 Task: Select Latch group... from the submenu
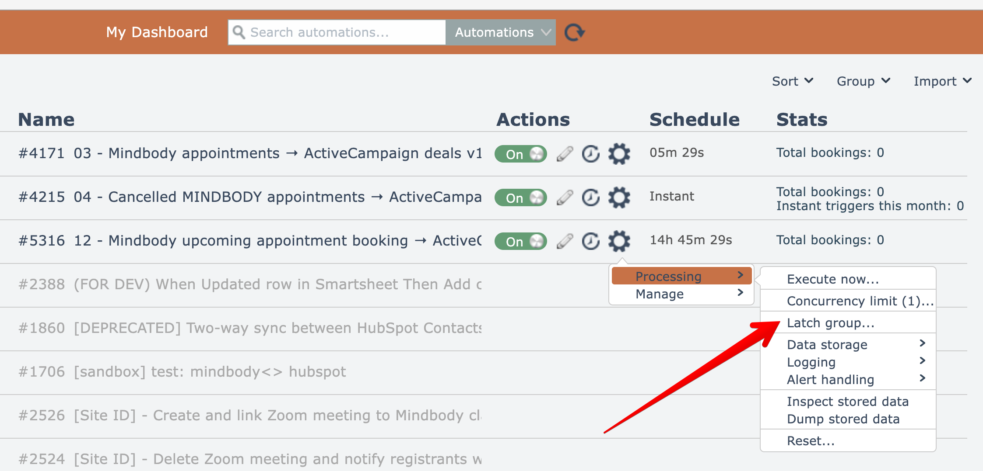[x=830, y=323]
